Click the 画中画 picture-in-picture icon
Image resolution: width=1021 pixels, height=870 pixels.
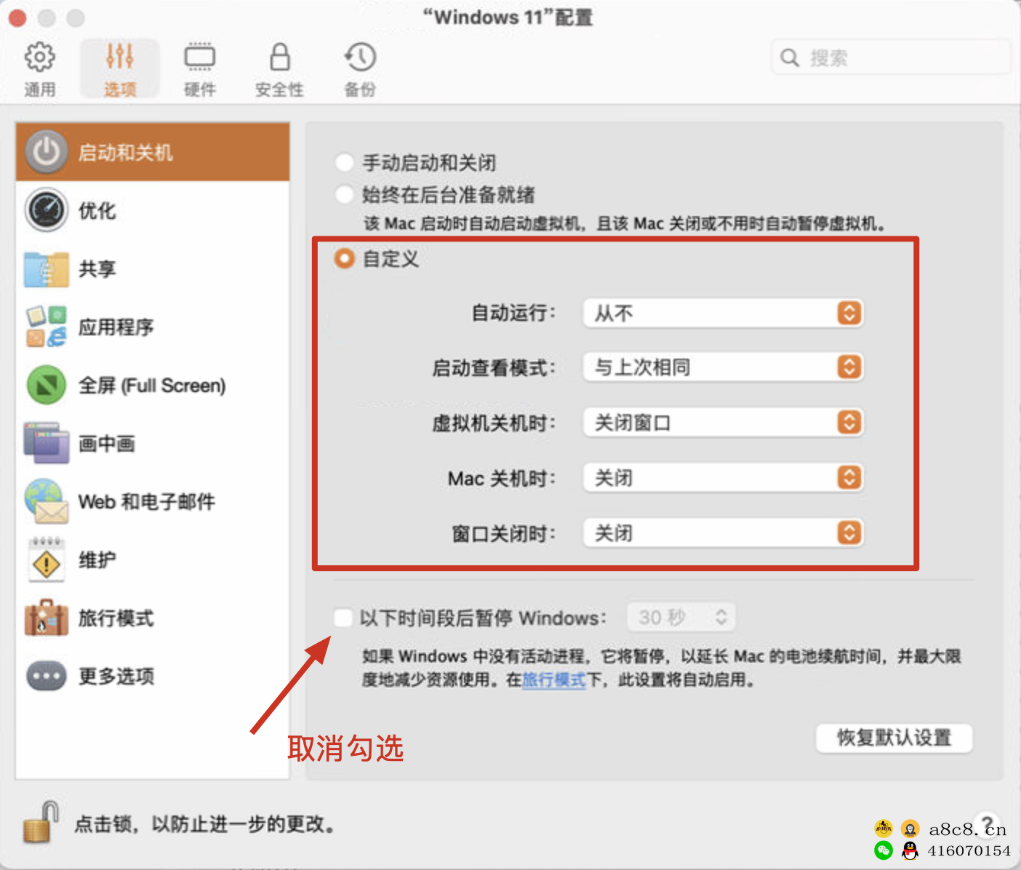tap(47, 443)
